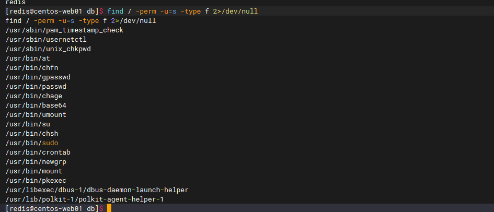Click the orange cursor block at the prompt
Viewport: 494px width, 212px height.
[109, 208]
